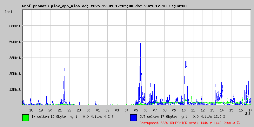Click the blue OUT legend color swatch

[133, 117]
